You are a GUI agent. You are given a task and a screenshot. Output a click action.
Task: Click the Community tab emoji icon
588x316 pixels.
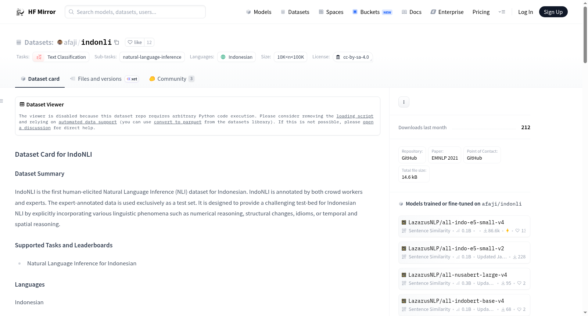(x=152, y=79)
